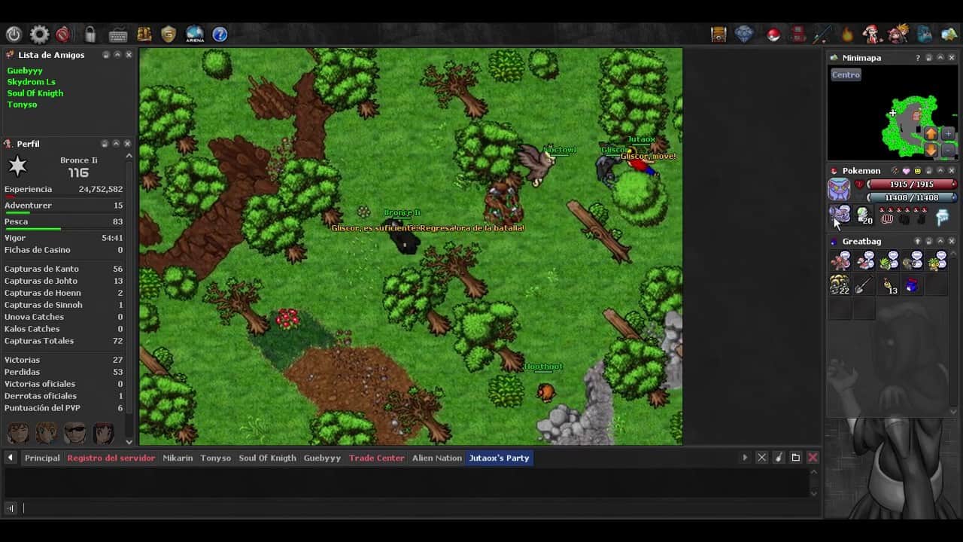The width and height of the screenshot is (963, 542).
Task: Collapse the Minimapa panel
Action: 940,58
